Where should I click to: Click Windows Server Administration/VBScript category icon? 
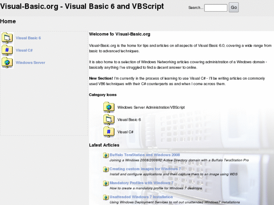click(x=109, y=107)
